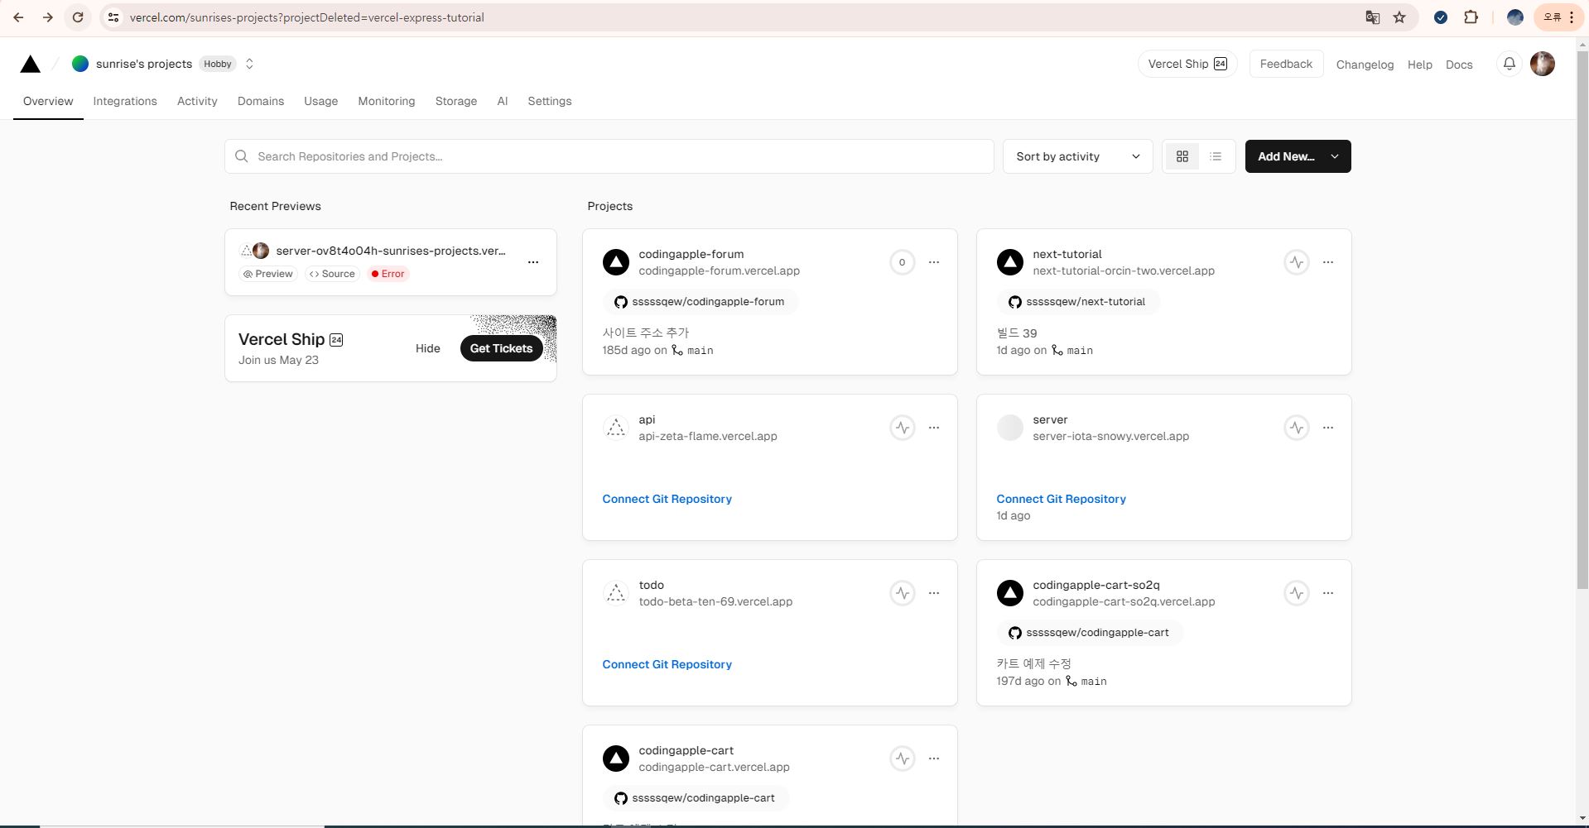Click the Vercel Ship header button
The height and width of the screenshot is (828, 1589).
pos(1187,64)
